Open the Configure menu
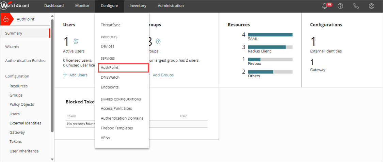Screen dimensions: 383x162 coord(109,6)
